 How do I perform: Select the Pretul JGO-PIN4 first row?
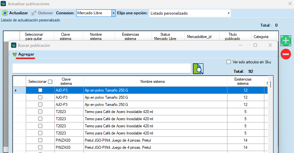pyautogui.click(x=117, y=140)
